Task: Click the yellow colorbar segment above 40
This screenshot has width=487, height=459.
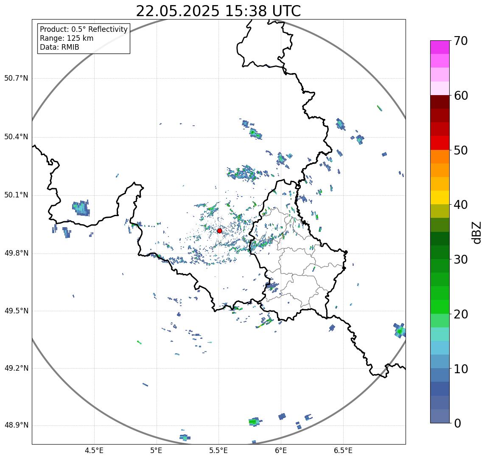Action: click(x=440, y=197)
